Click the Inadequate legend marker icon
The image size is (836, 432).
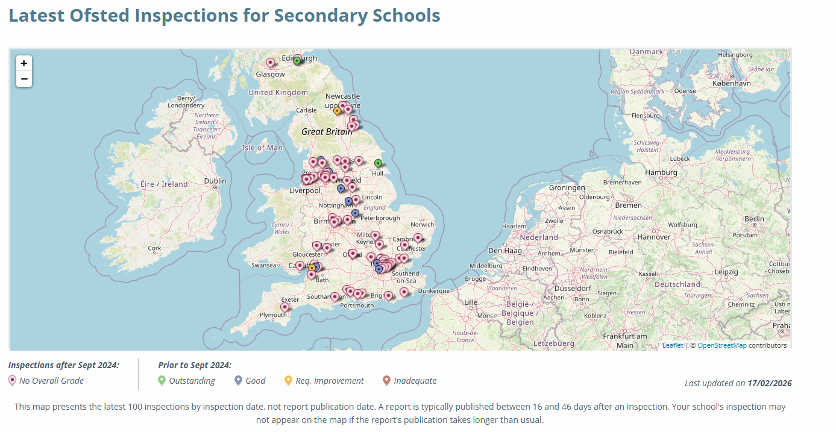click(386, 380)
